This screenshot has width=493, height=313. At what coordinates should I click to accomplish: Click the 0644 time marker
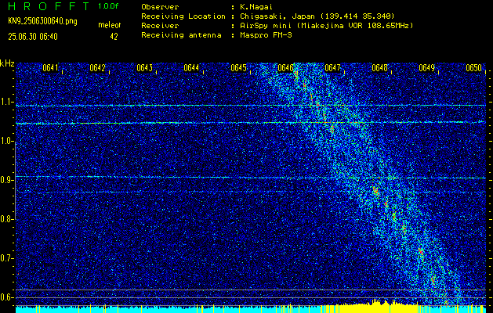(191, 68)
